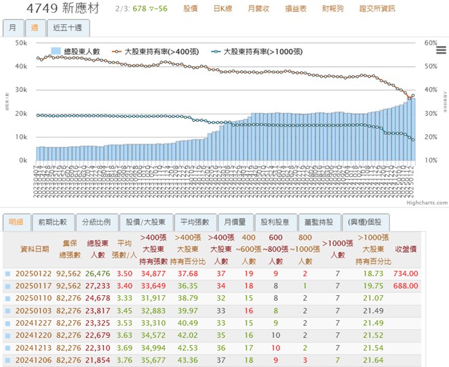
Task: Click holding percentage 43.36
Action: point(188,360)
